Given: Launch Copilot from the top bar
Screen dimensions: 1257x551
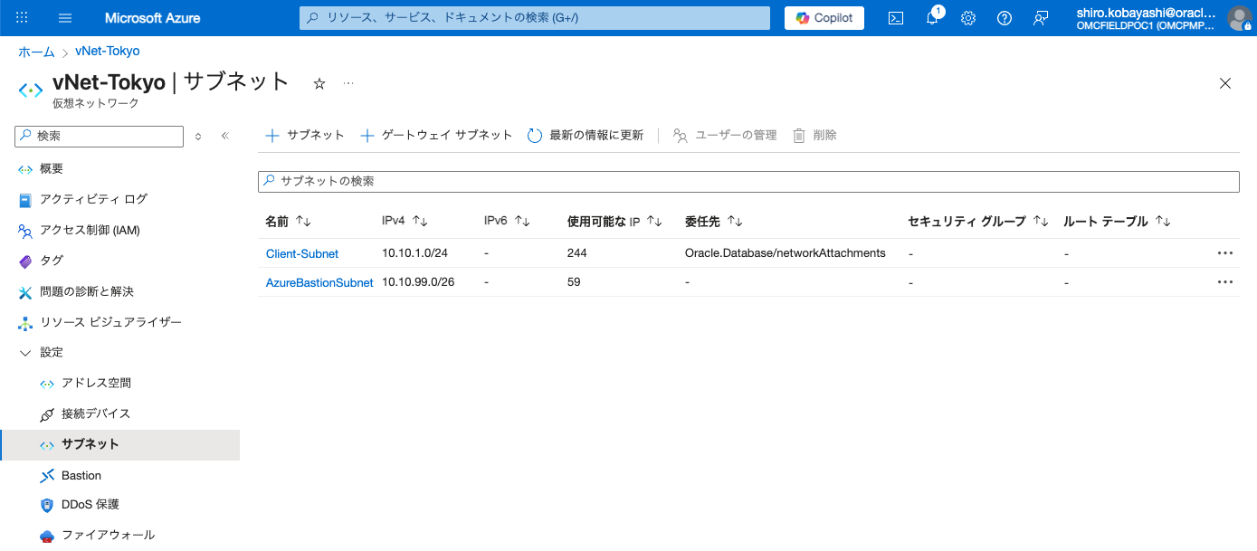Looking at the screenshot, I should coord(824,18).
